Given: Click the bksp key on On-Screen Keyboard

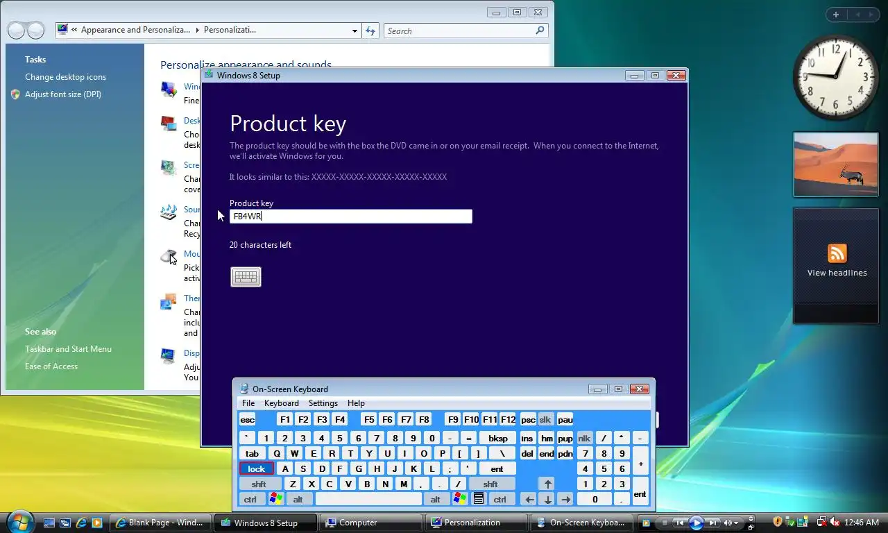Looking at the screenshot, I should [x=498, y=438].
